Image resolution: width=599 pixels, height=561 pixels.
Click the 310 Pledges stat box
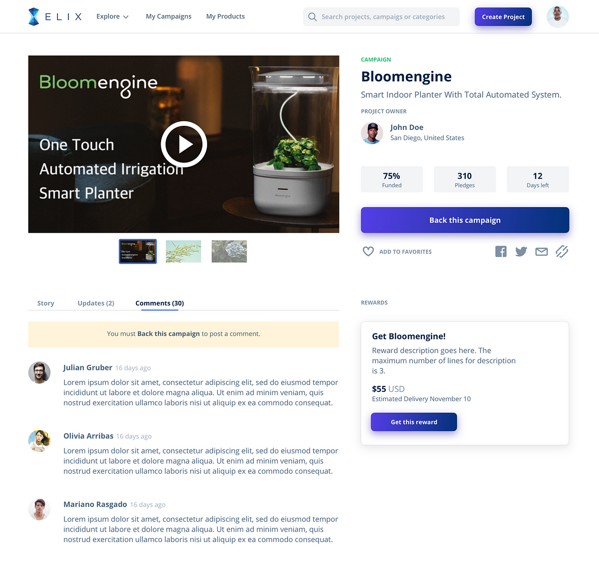465,180
